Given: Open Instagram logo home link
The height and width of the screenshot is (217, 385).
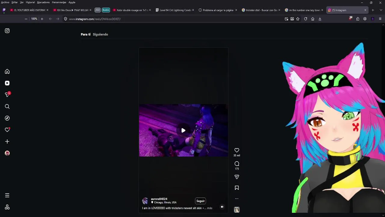Looking at the screenshot, I should coord(7,31).
